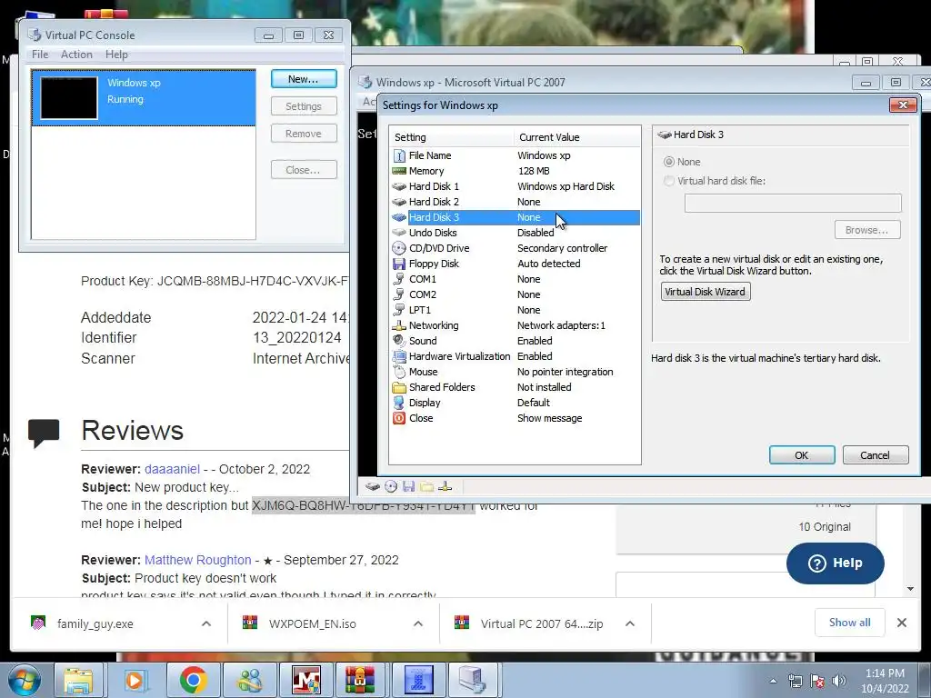Open Action menu in Virtual PC Console

pyautogui.click(x=76, y=54)
